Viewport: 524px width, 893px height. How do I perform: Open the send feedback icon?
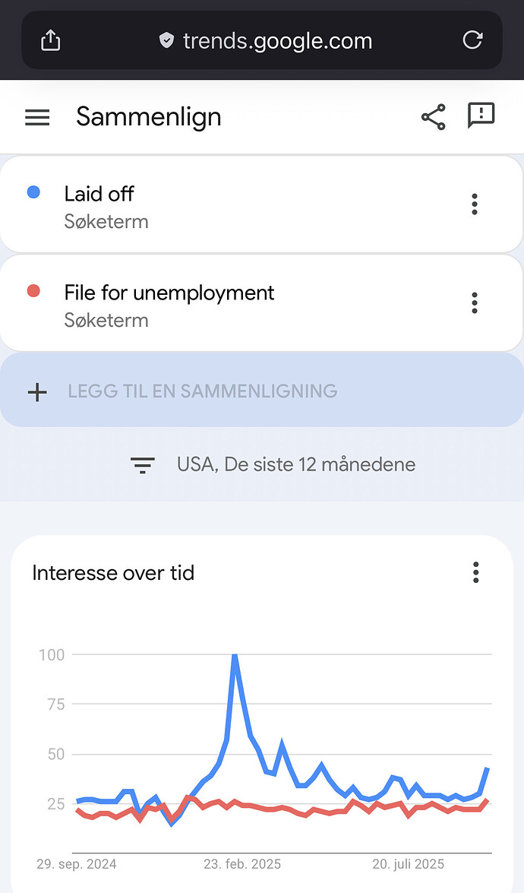481,116
